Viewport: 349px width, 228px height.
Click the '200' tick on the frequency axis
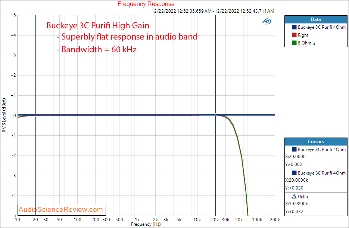pos(95,220)
